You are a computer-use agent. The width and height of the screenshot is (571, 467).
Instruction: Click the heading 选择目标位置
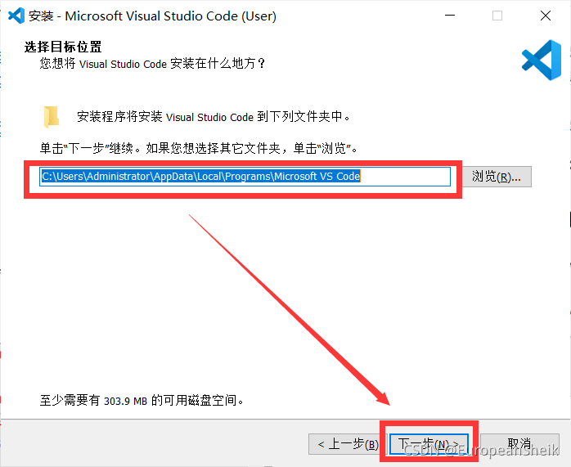63,47
